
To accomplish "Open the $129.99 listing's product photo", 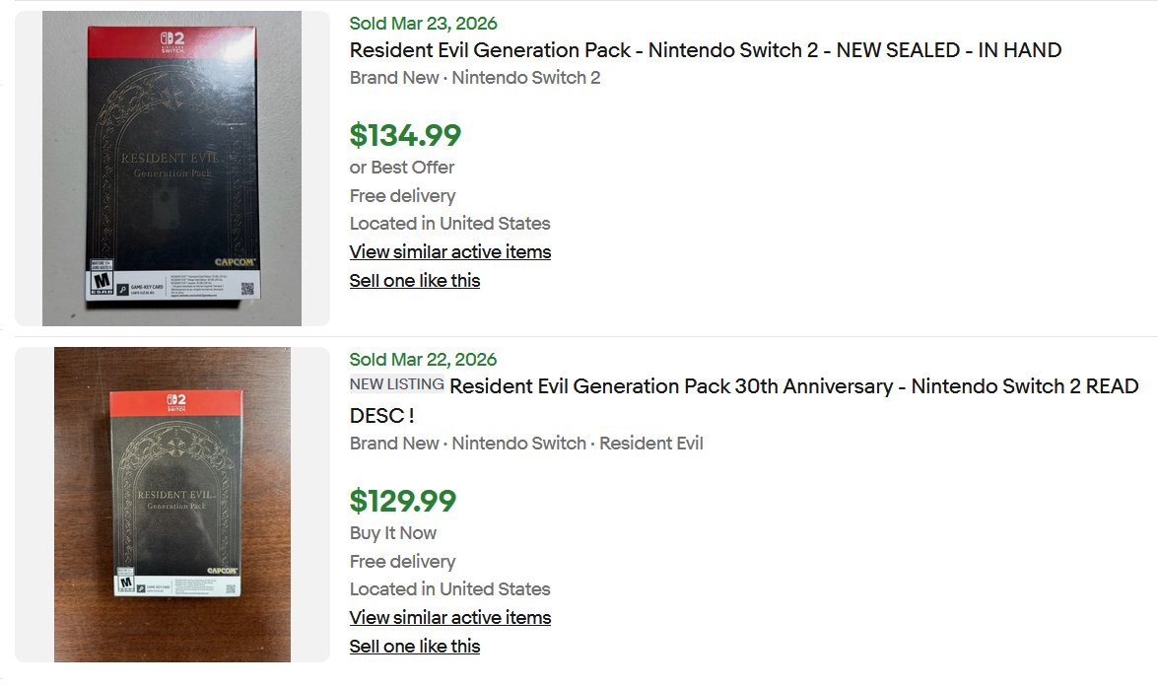I will [x=171, y=504].
